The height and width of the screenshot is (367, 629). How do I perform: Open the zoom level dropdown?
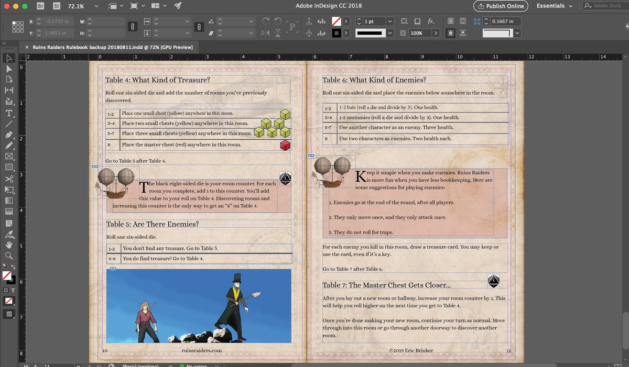pos(95,6)
